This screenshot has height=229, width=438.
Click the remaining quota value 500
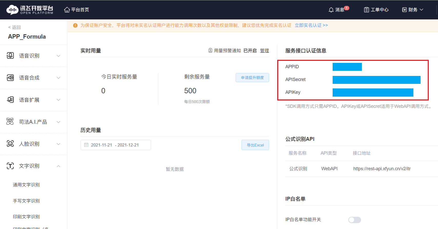(x=190, y=91)
